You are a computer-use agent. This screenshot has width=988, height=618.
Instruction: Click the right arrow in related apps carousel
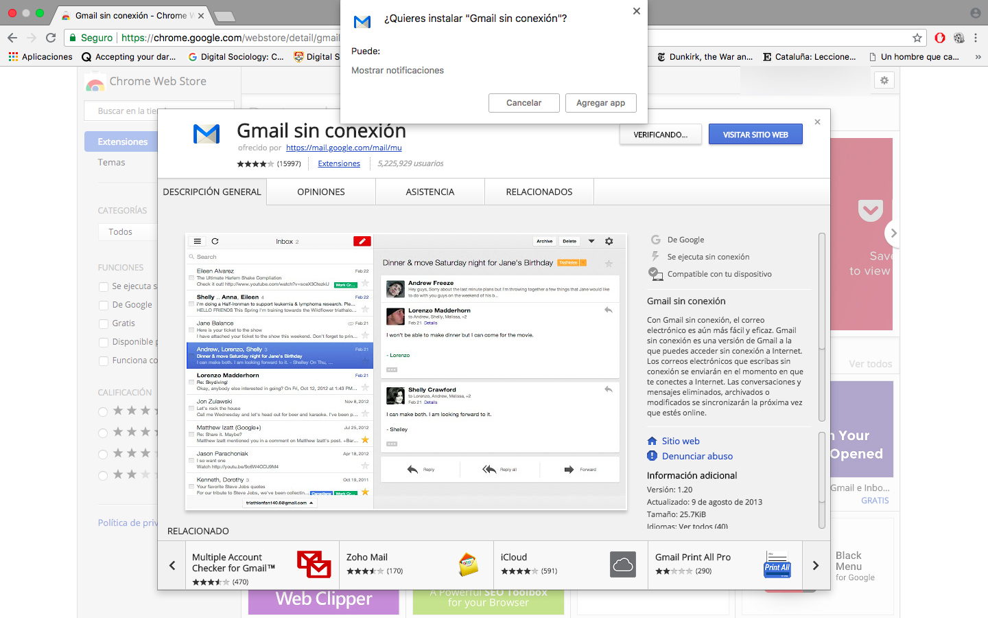click(x=814, y=564)
